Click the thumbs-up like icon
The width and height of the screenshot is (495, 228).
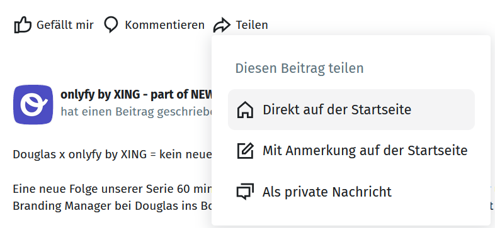[x=23, y=25]
